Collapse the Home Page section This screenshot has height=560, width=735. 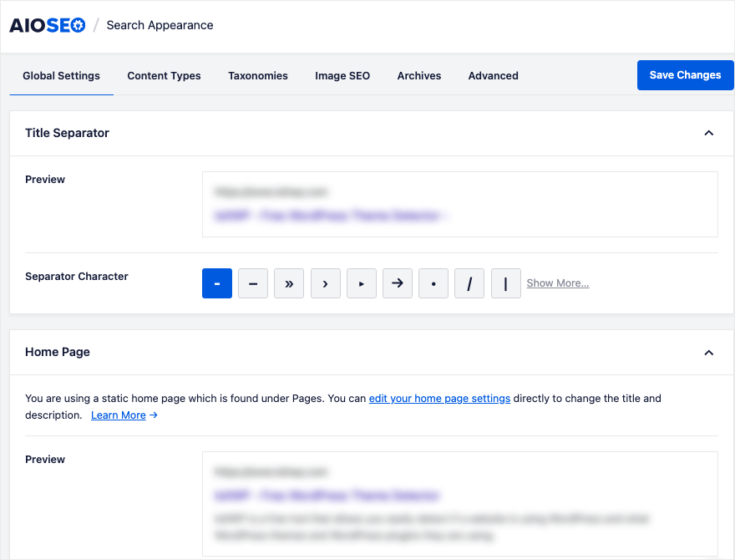point(709,353)
